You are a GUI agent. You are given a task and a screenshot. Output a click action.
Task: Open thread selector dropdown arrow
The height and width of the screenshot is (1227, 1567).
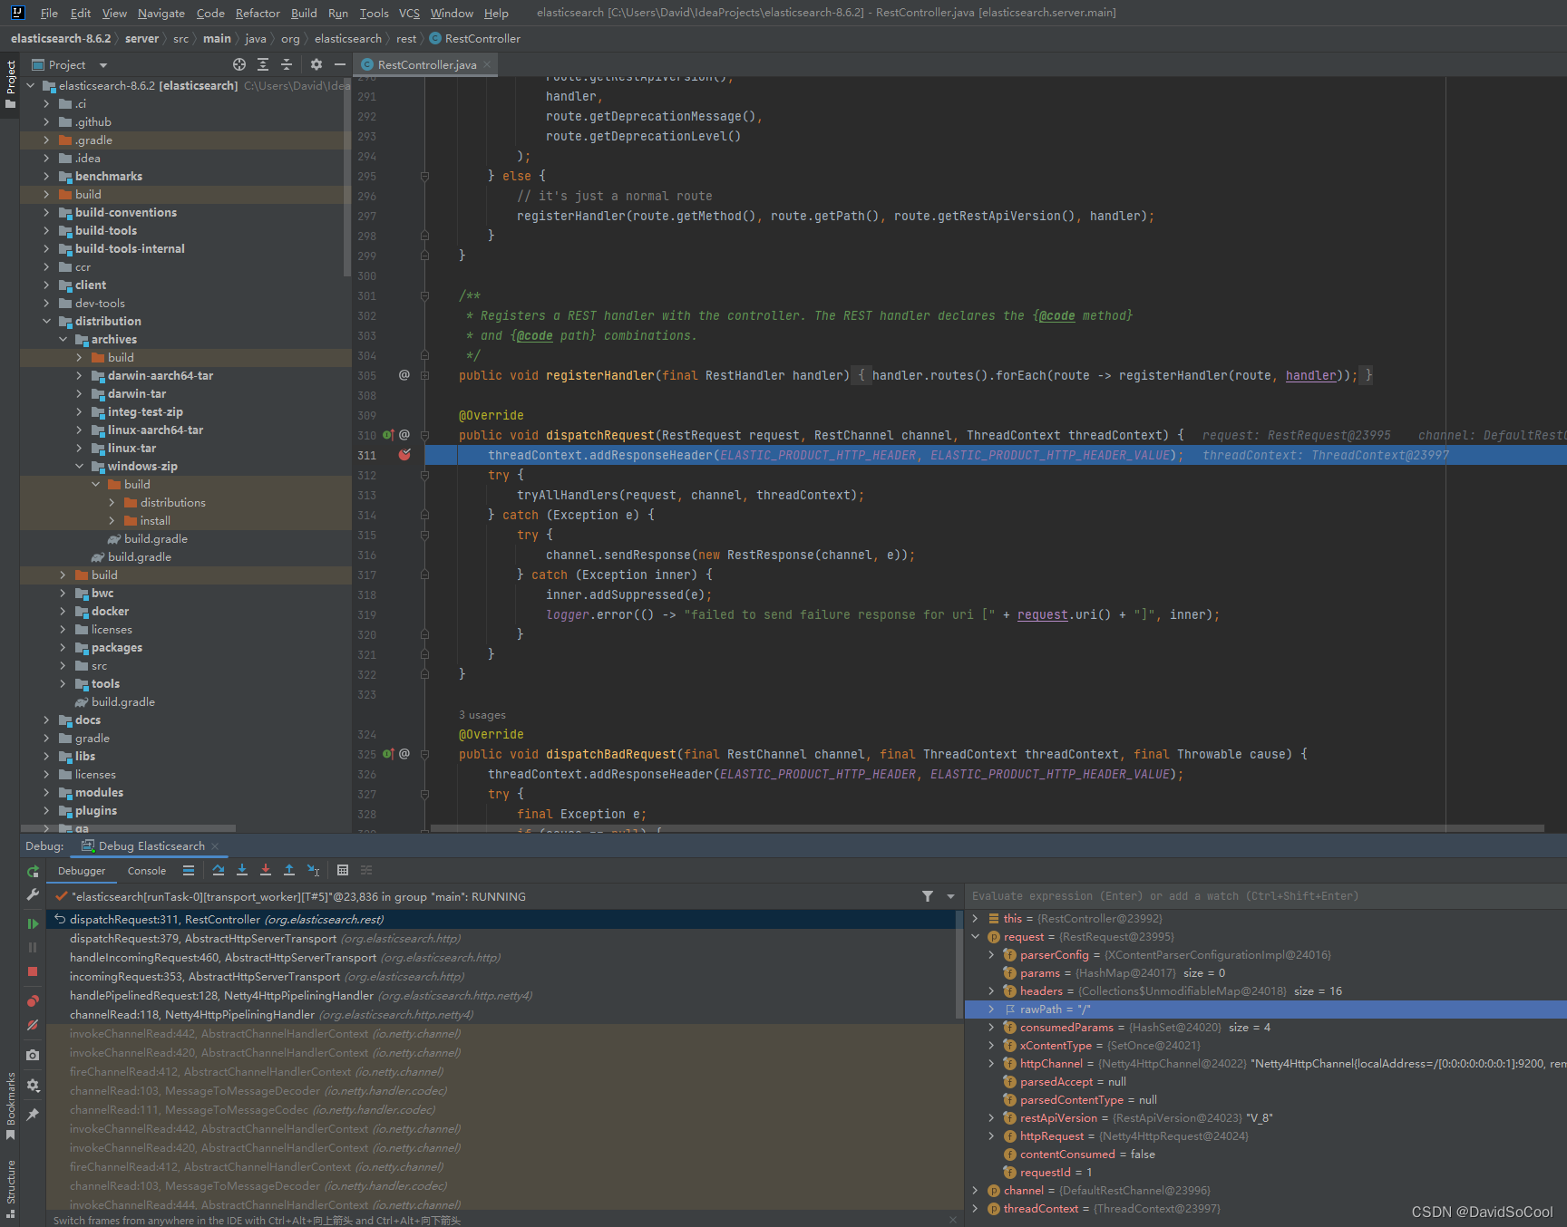pos(950,896)
